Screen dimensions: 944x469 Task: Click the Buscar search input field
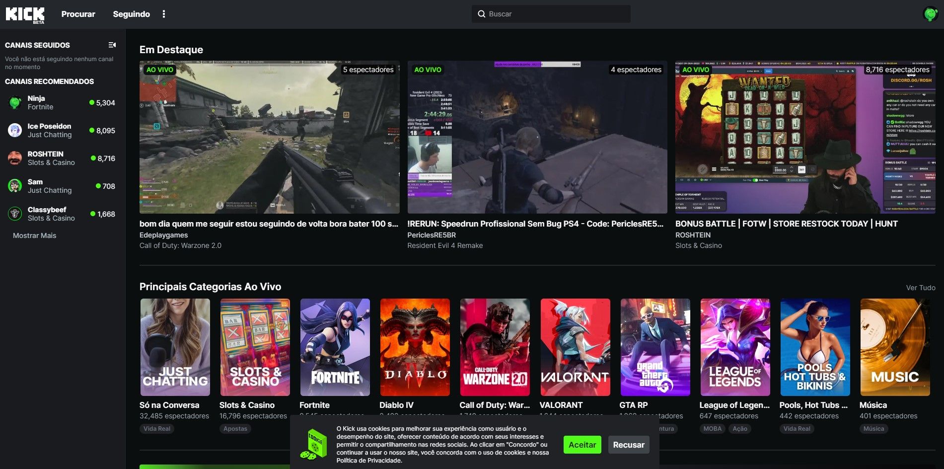tap(551, 13)
